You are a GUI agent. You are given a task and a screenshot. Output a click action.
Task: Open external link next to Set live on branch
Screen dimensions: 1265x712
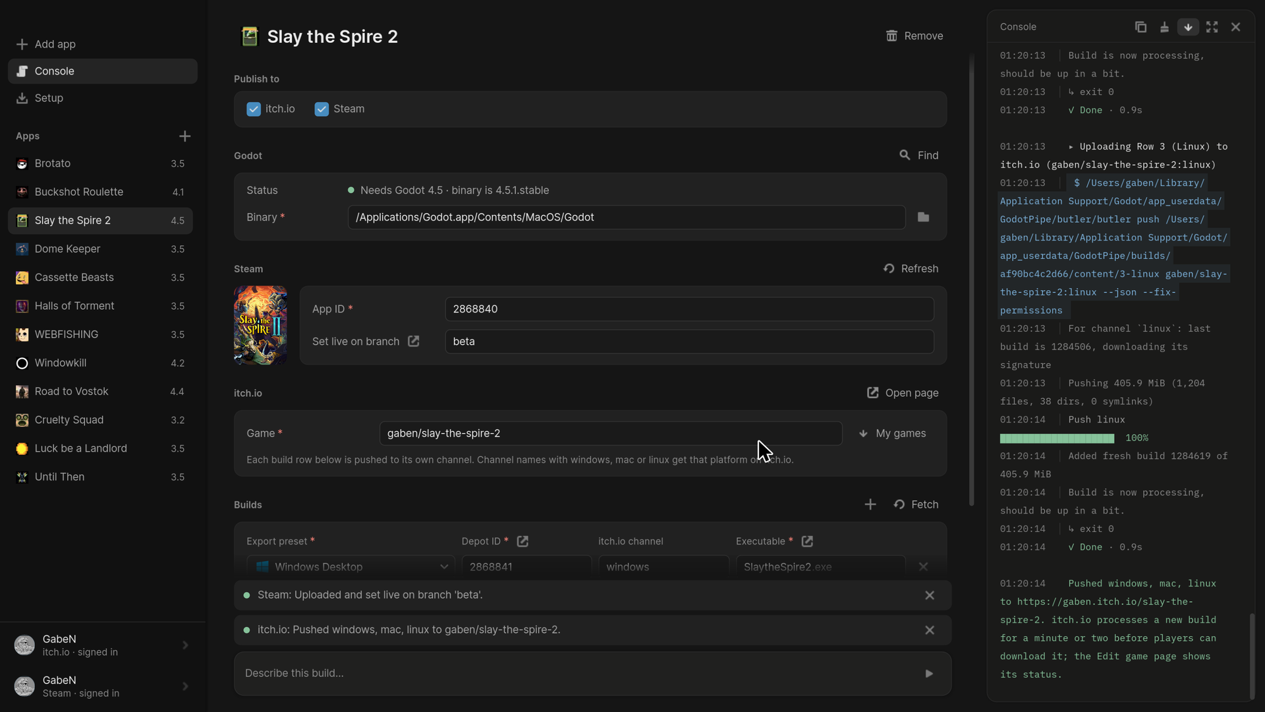click(413, 341)
